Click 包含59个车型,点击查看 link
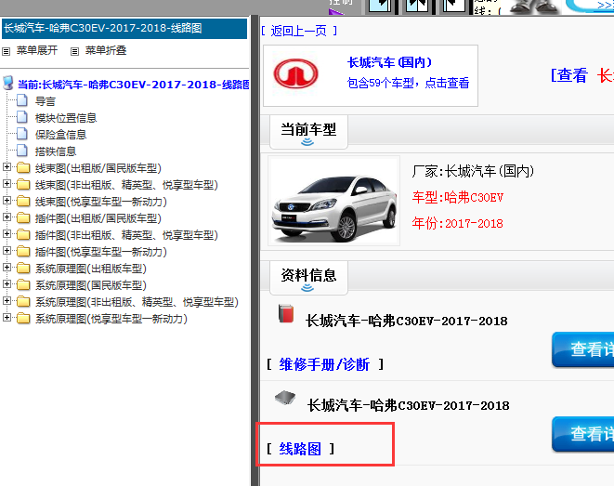614x486 pixels. click(x=408, y=83)
